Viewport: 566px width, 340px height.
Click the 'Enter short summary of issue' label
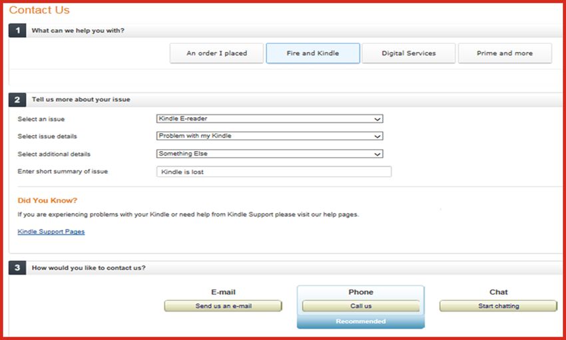click(63, 172)
